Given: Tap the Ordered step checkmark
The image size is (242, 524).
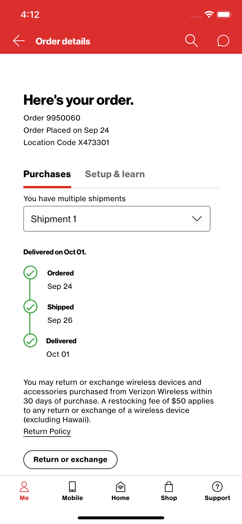Looking at the screenshot, I should [x=30, y=273].
